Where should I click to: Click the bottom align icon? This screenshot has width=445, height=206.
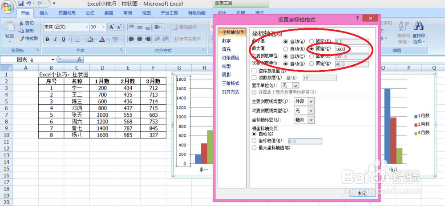pyautogui.click(x=148, y=27)
